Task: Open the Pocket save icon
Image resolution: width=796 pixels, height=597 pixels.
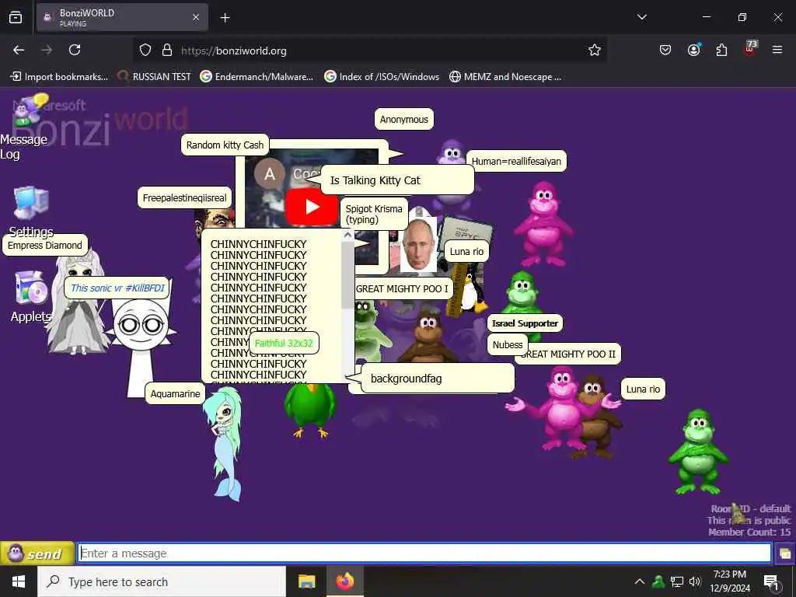Action: [x=665, y=50]
